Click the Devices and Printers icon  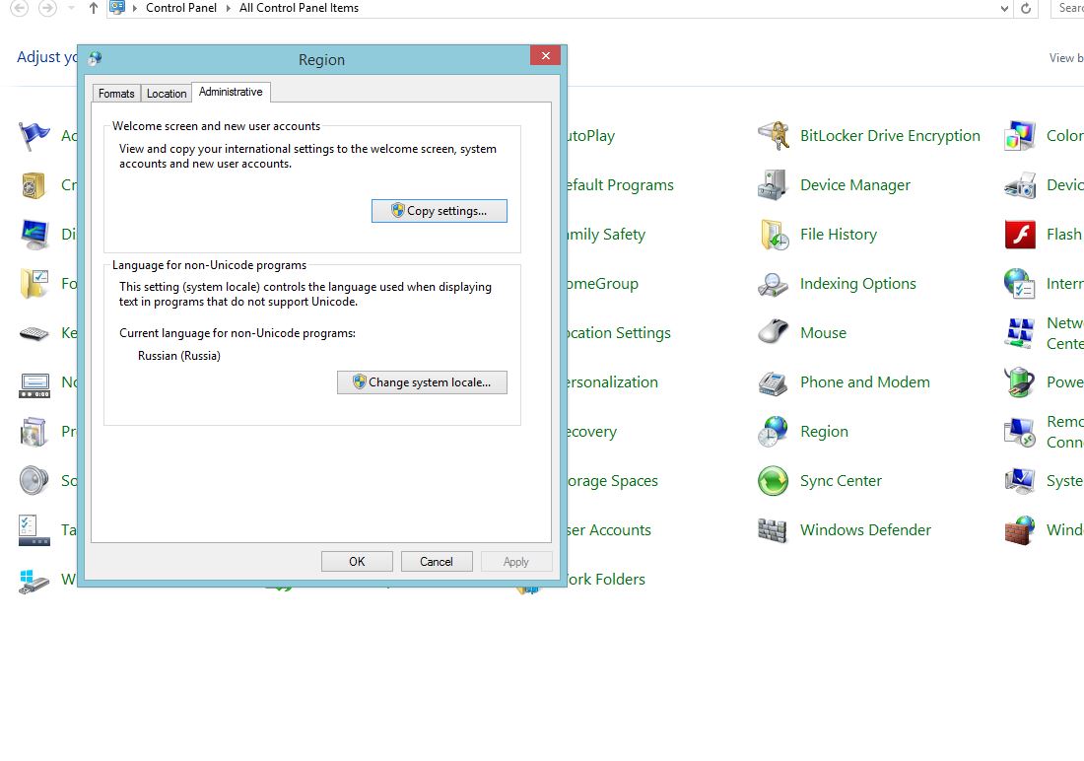pyautogui.click(x=1020, y=184)
